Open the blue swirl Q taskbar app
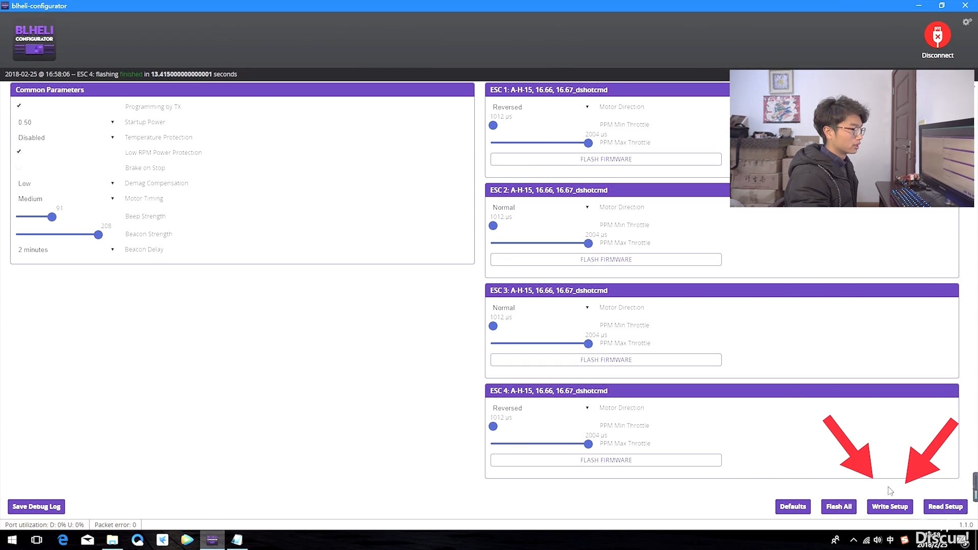The width and height of the screenshot is (978, 550). pyautogui.click(x=138, y=540)
